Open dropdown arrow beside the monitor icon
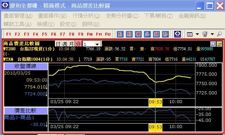 click(212, 34)
